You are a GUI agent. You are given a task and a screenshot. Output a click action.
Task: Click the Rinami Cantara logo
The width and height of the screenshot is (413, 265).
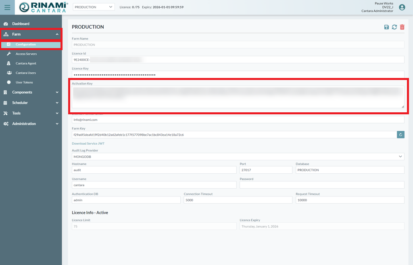click(43, 7)
